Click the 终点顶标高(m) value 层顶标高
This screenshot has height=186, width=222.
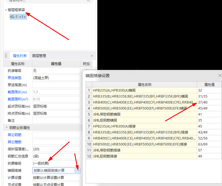pyautogui.click(x=56, y=113)
